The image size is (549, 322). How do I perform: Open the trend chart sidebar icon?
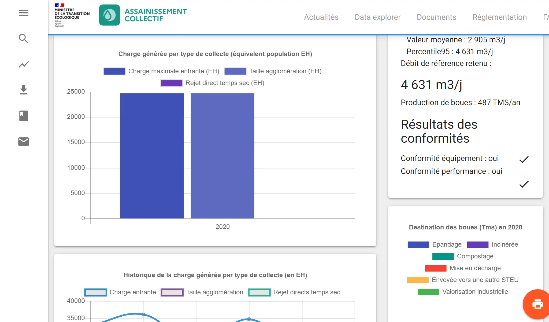pyautogui.click(x=24, y=64)
